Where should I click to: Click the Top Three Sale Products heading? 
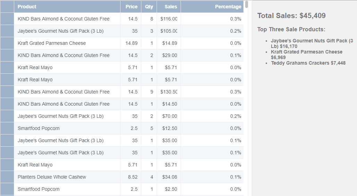click(x=291, y=30)
